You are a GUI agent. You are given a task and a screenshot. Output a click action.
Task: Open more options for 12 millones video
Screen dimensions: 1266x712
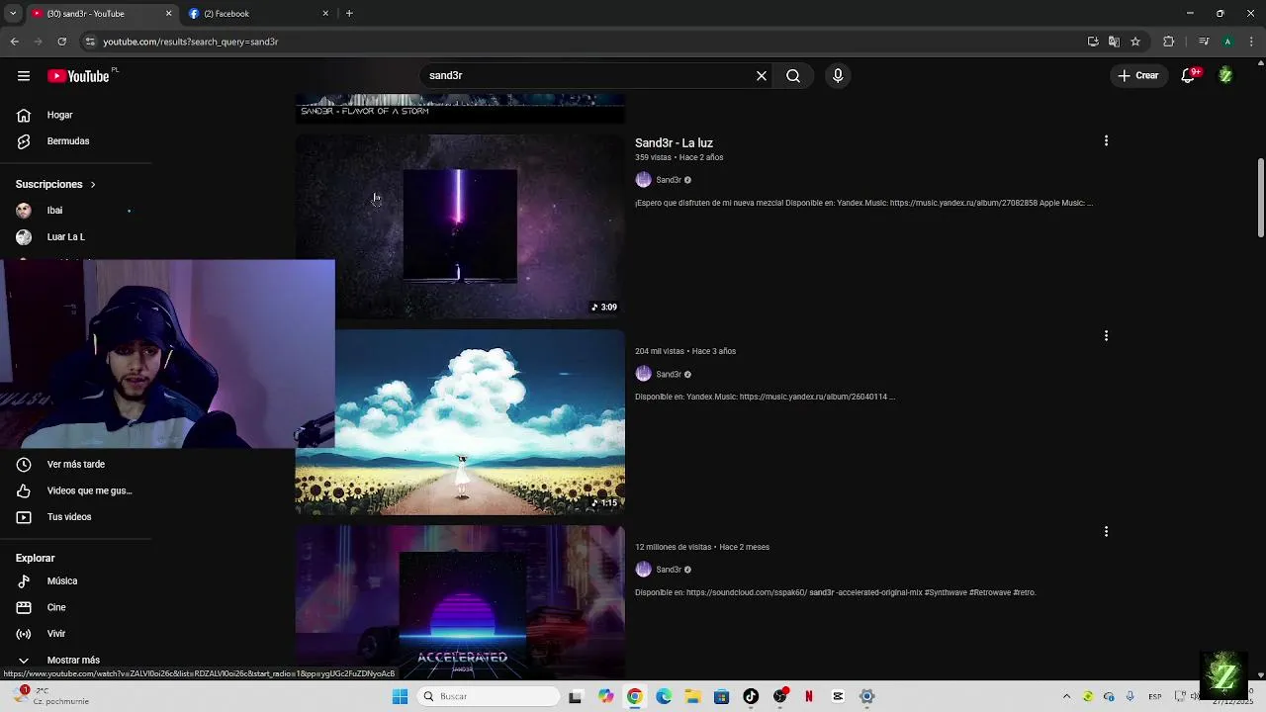click(1106, 532)
